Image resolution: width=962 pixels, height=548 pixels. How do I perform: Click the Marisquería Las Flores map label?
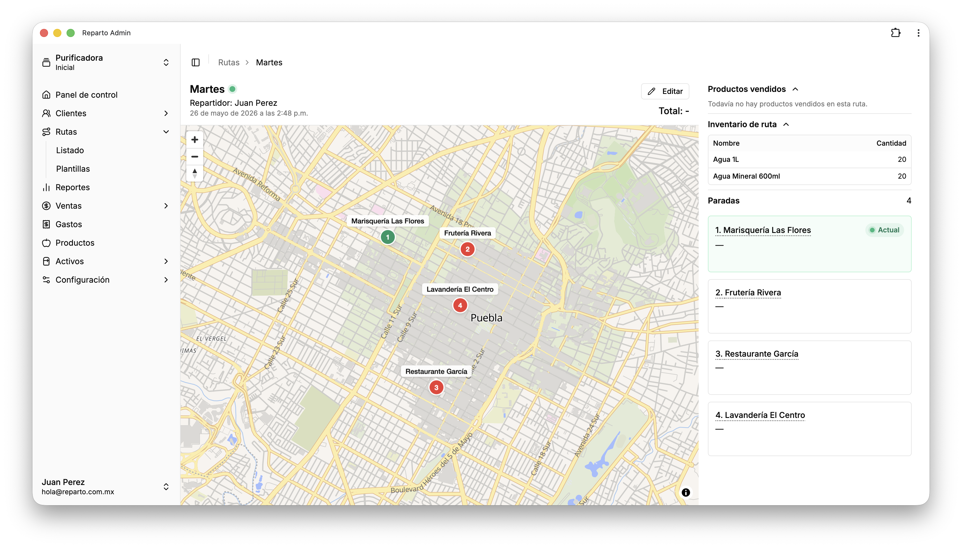tap(387, 221)
